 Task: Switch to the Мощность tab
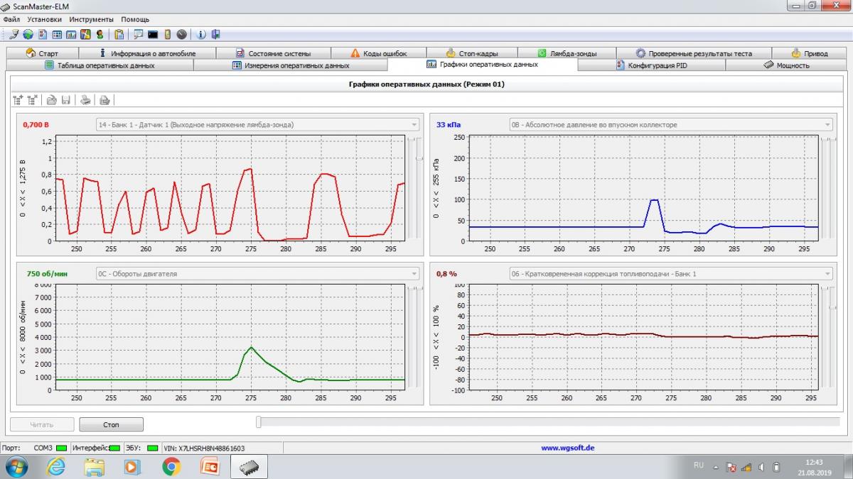[786, 65]
